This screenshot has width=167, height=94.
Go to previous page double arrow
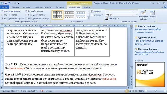132,79
